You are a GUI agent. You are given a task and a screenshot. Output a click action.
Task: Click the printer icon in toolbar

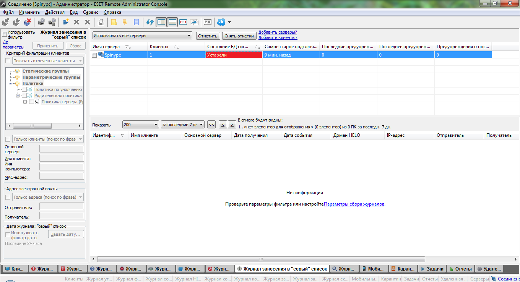tap(101, 22)
